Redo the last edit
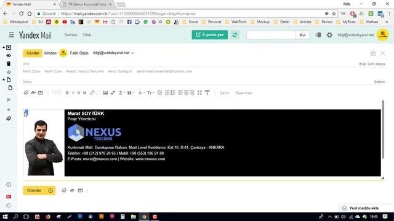Viewport: 394px width, 221px height. [x=60, y=93]
